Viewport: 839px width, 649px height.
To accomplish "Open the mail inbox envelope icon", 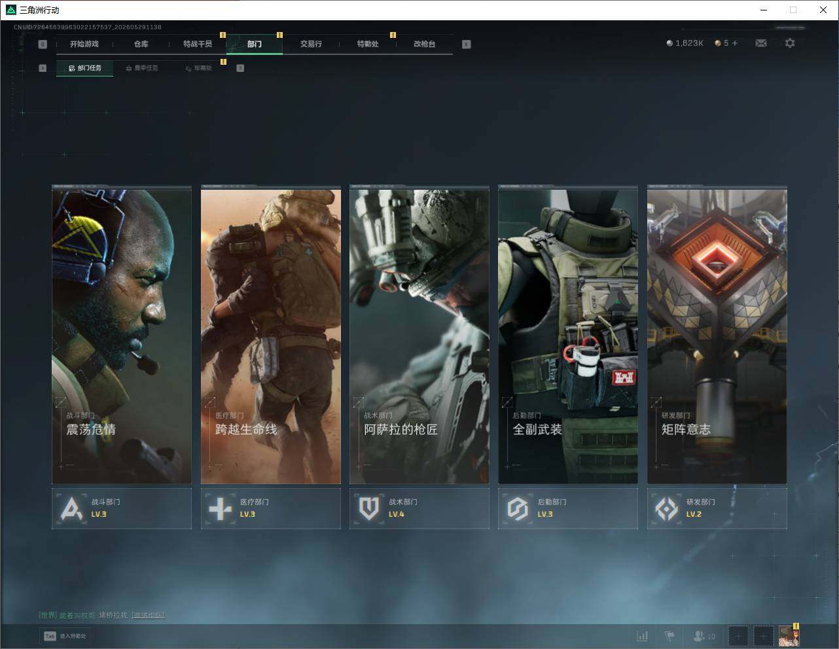I will [x=761, y=43].
